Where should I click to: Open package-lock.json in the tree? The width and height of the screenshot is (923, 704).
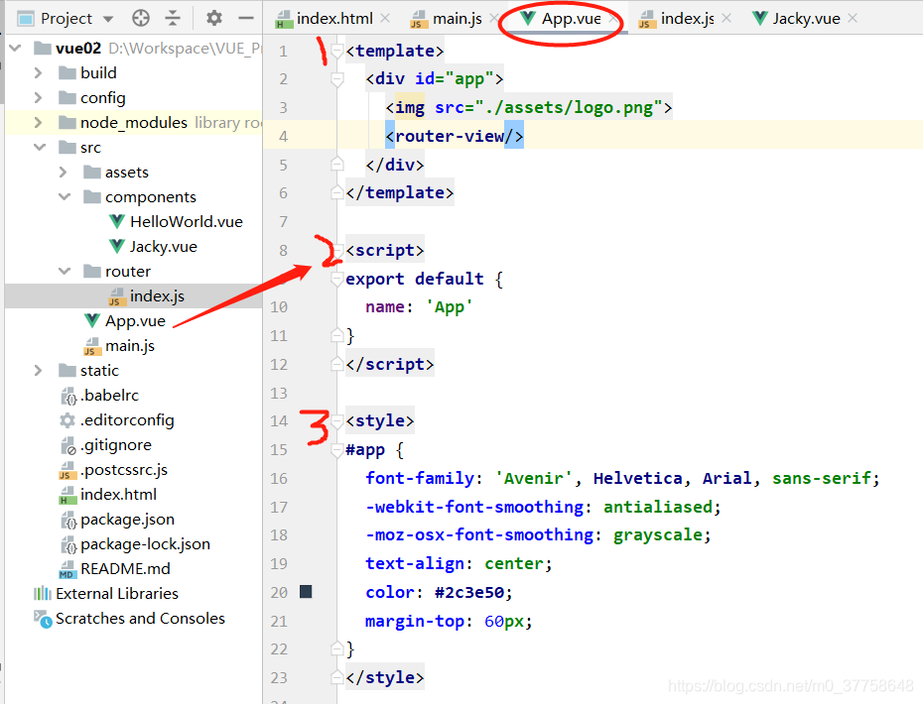(145, 544)
